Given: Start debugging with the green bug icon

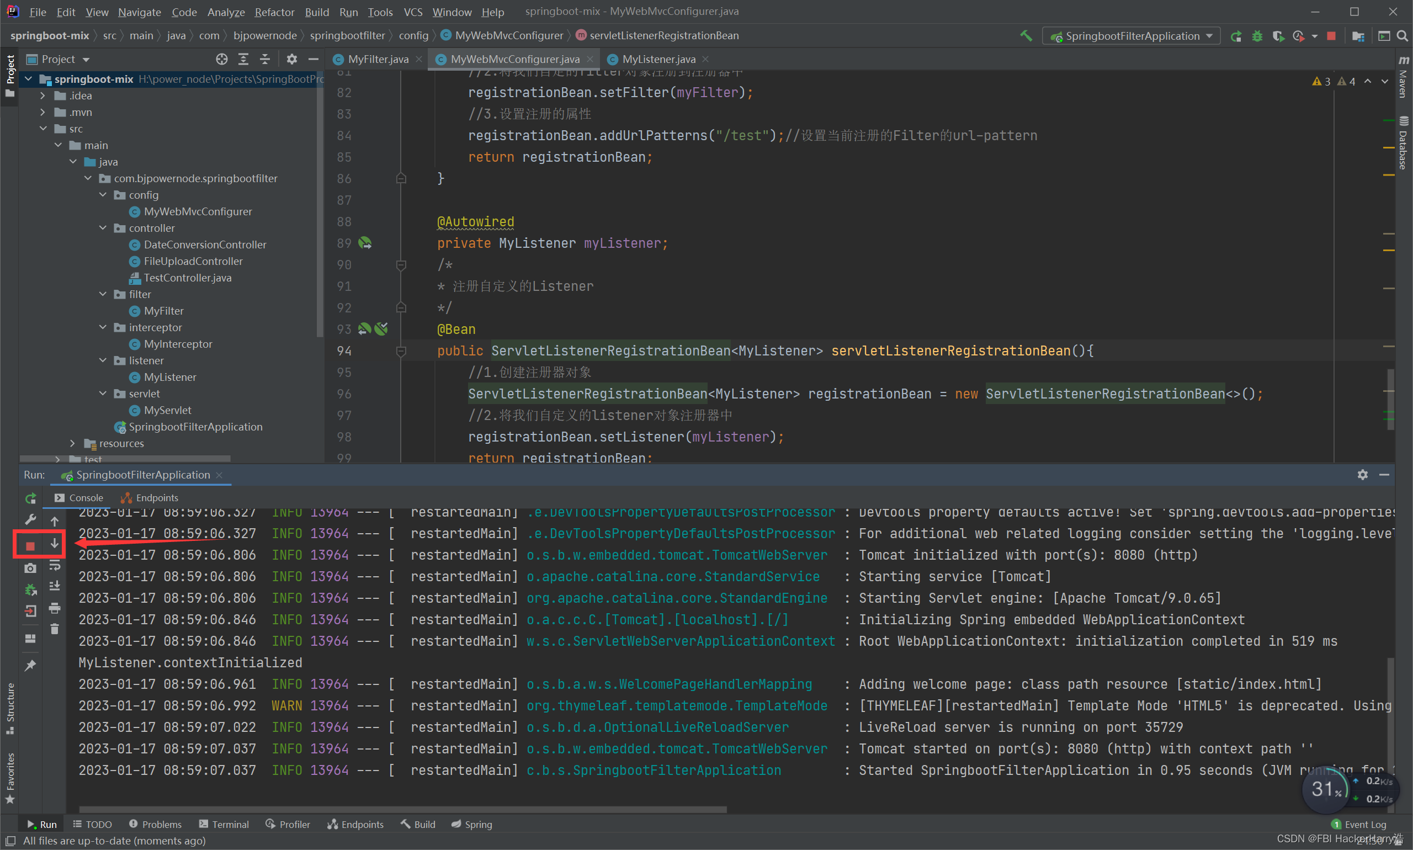Looking at the screenshot, I should [x=1257, y=36].
